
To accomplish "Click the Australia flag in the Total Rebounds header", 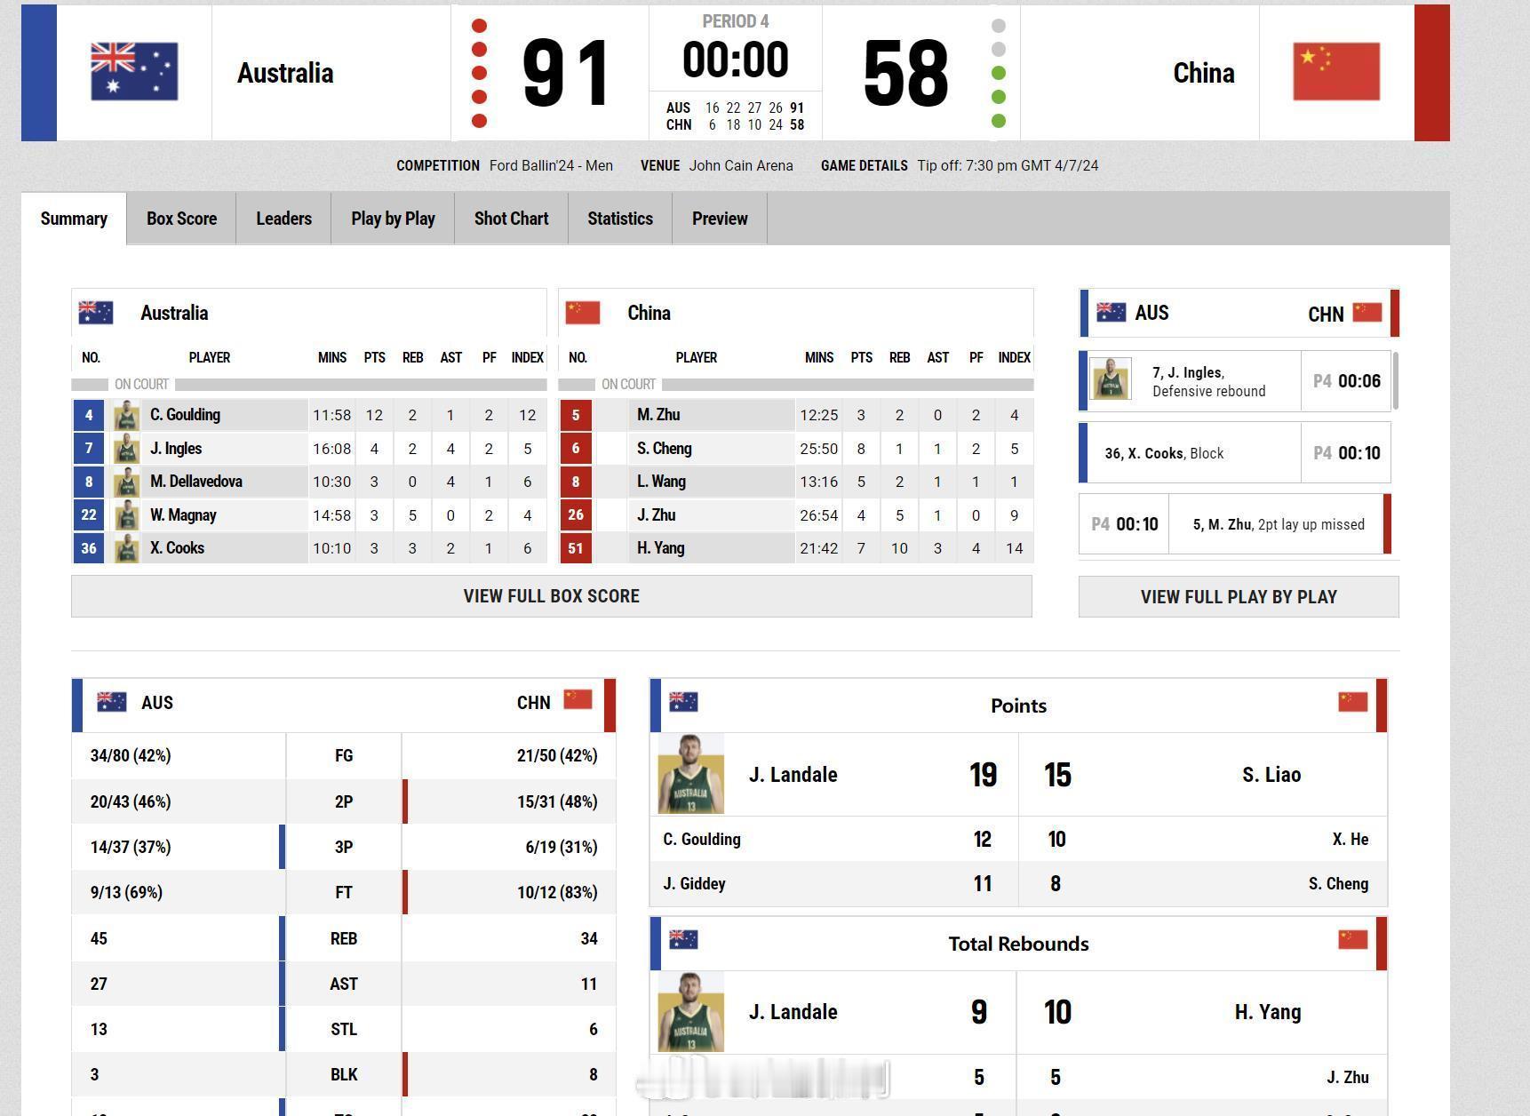I will pos(683,939).
